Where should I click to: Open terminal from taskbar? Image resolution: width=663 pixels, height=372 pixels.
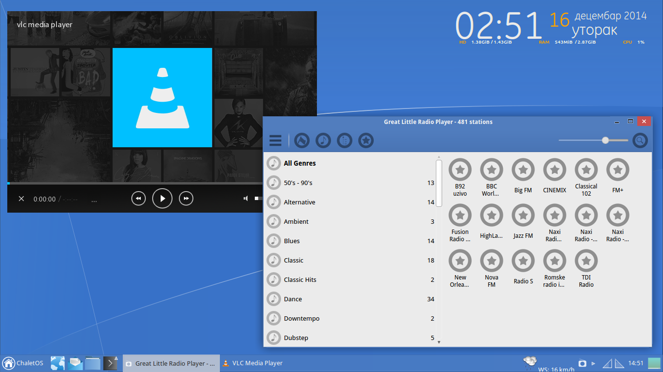pyautogui.click(x=110, y=363)
